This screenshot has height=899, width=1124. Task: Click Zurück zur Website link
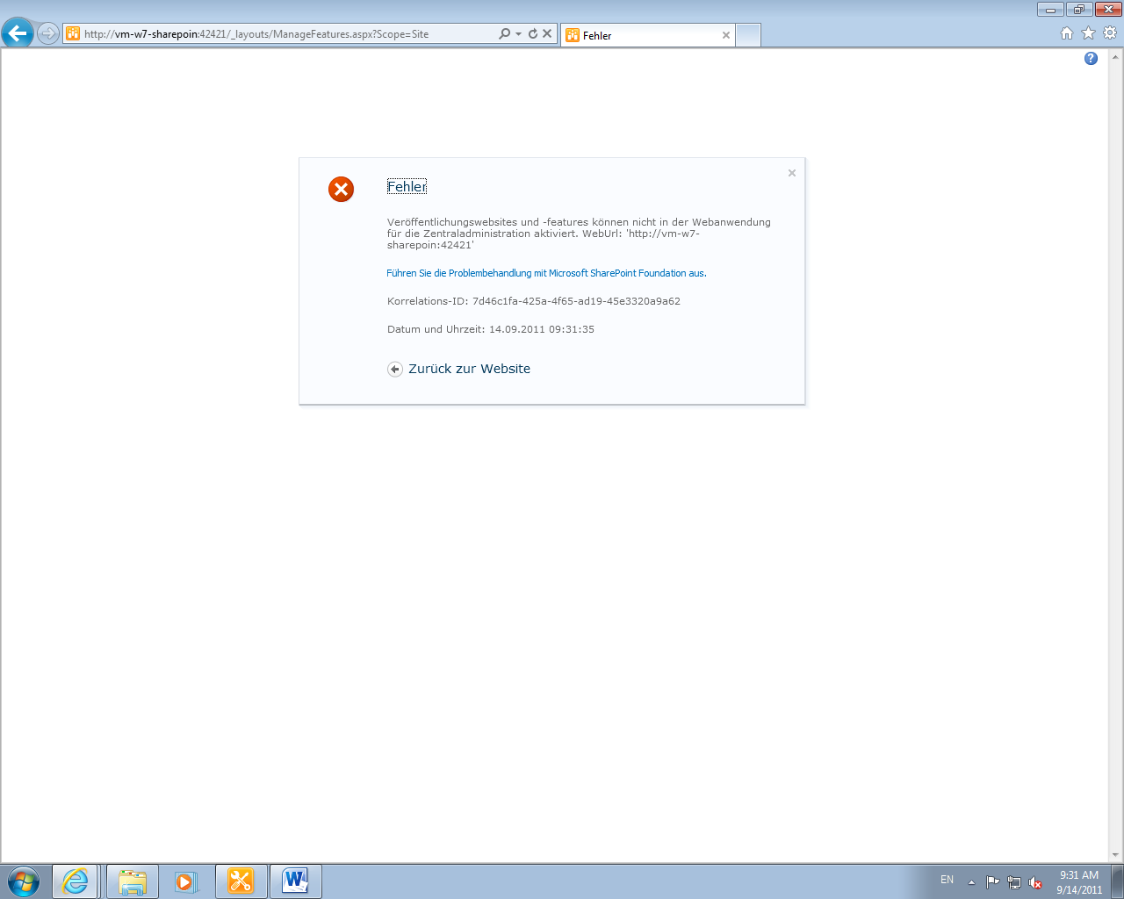[469, 369]
